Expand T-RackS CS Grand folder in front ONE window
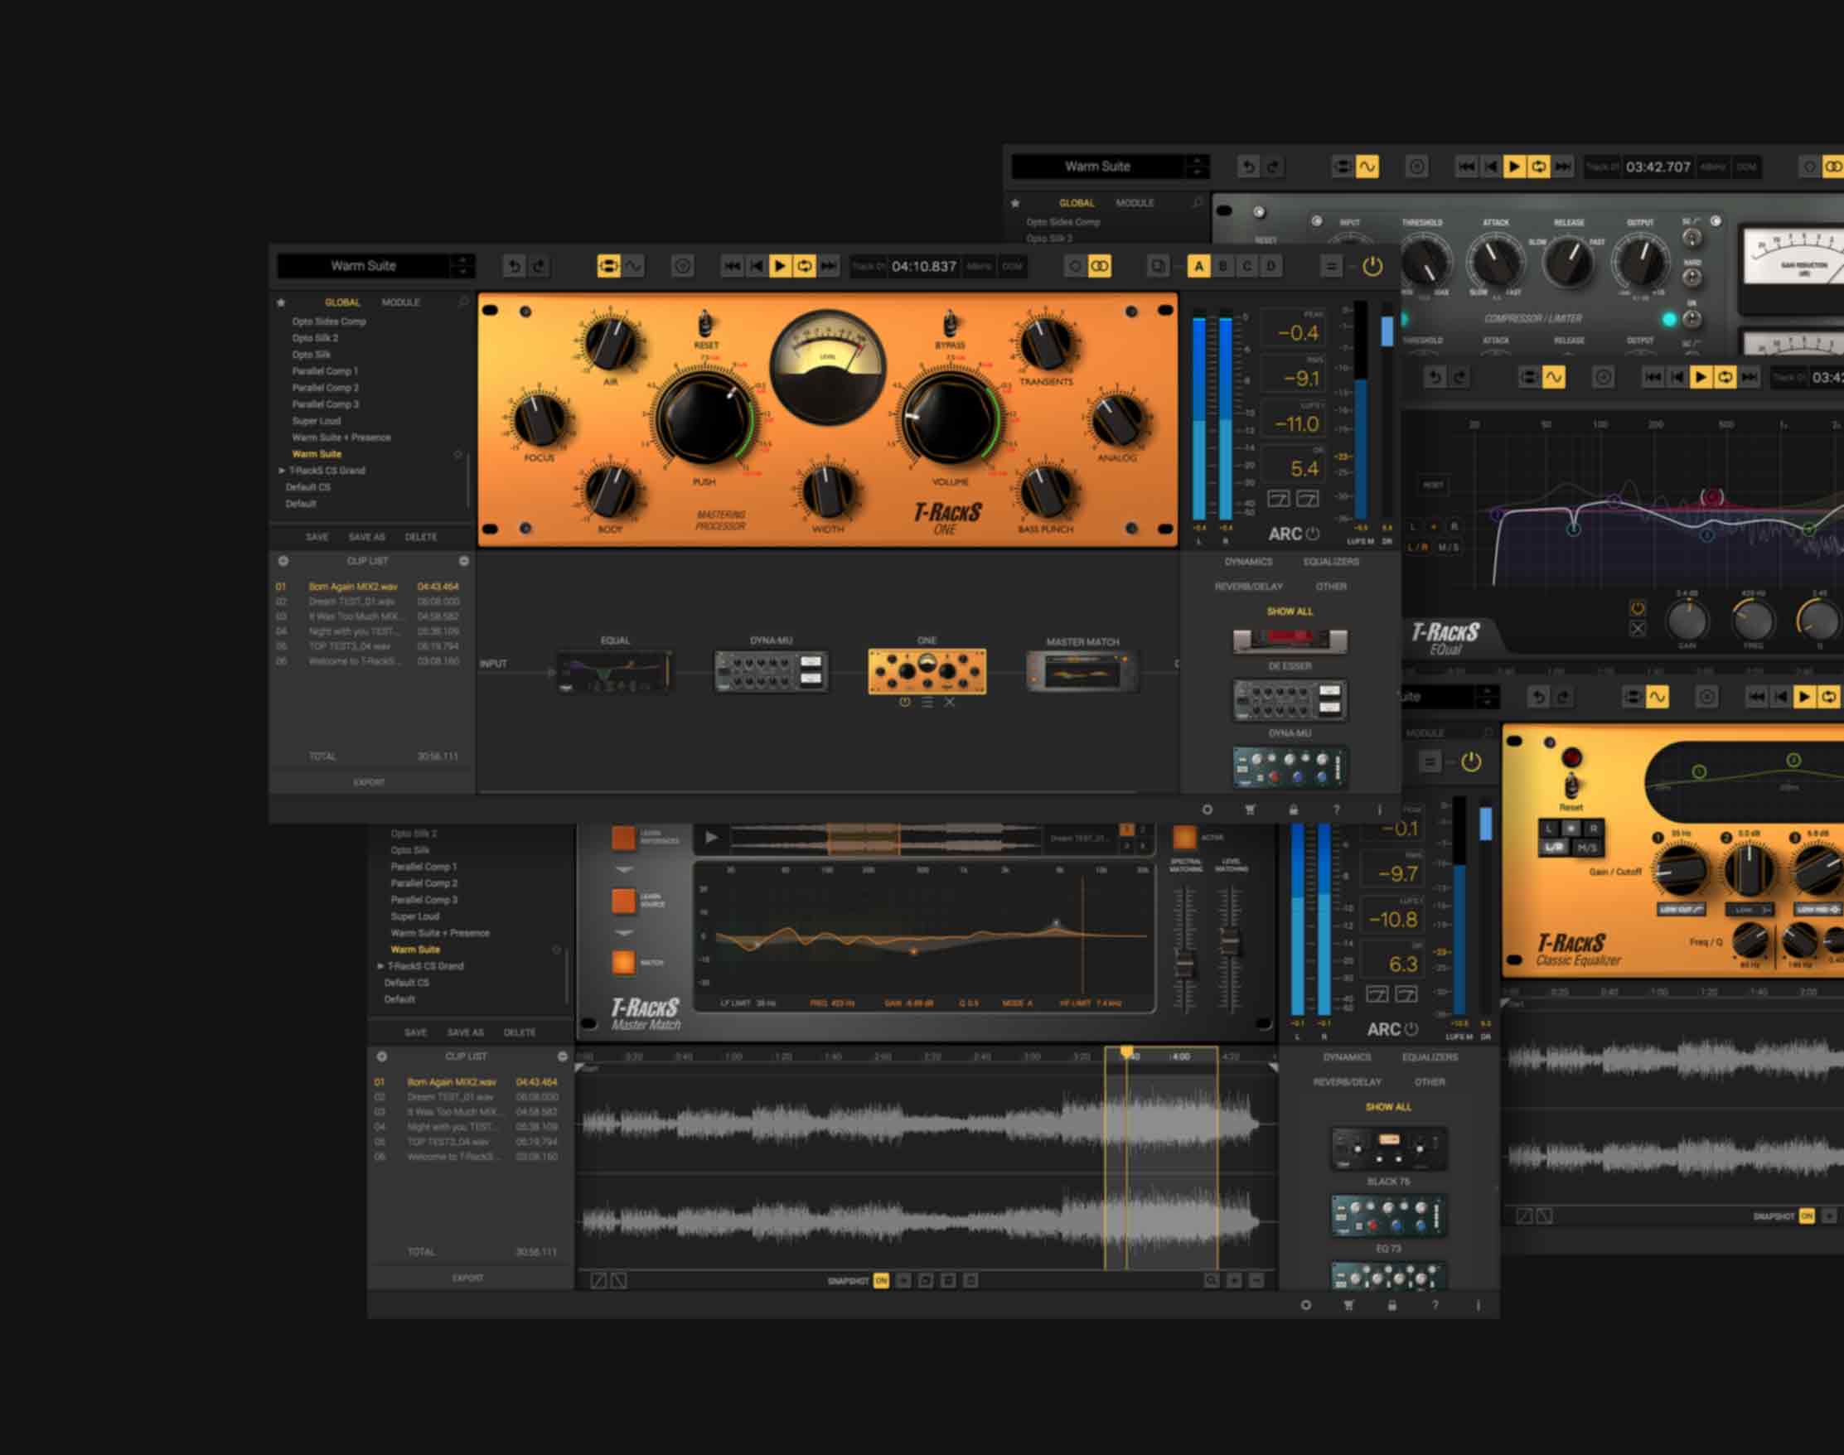The image size is (1844, 1455). coord(281,471)
